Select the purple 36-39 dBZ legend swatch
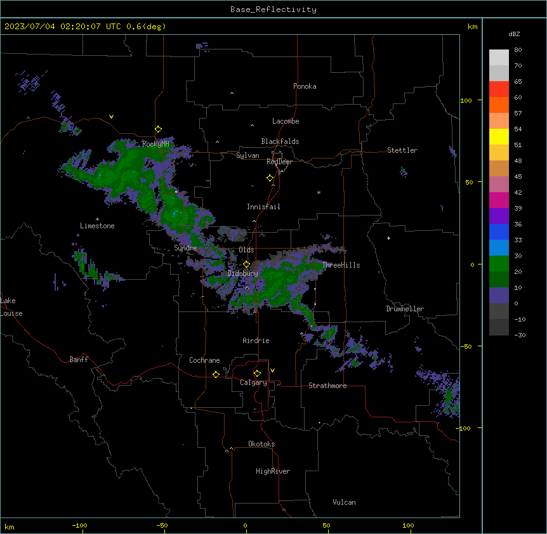 coord(499,216)
